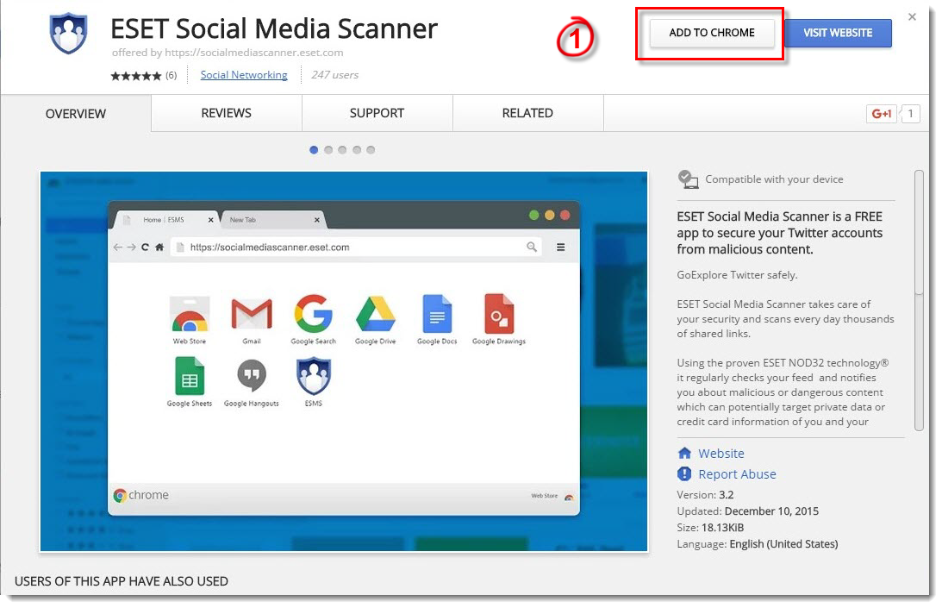942x608 pixels.
Task: Select the fifth carousel dot
Action: click(x=371, y=150)
